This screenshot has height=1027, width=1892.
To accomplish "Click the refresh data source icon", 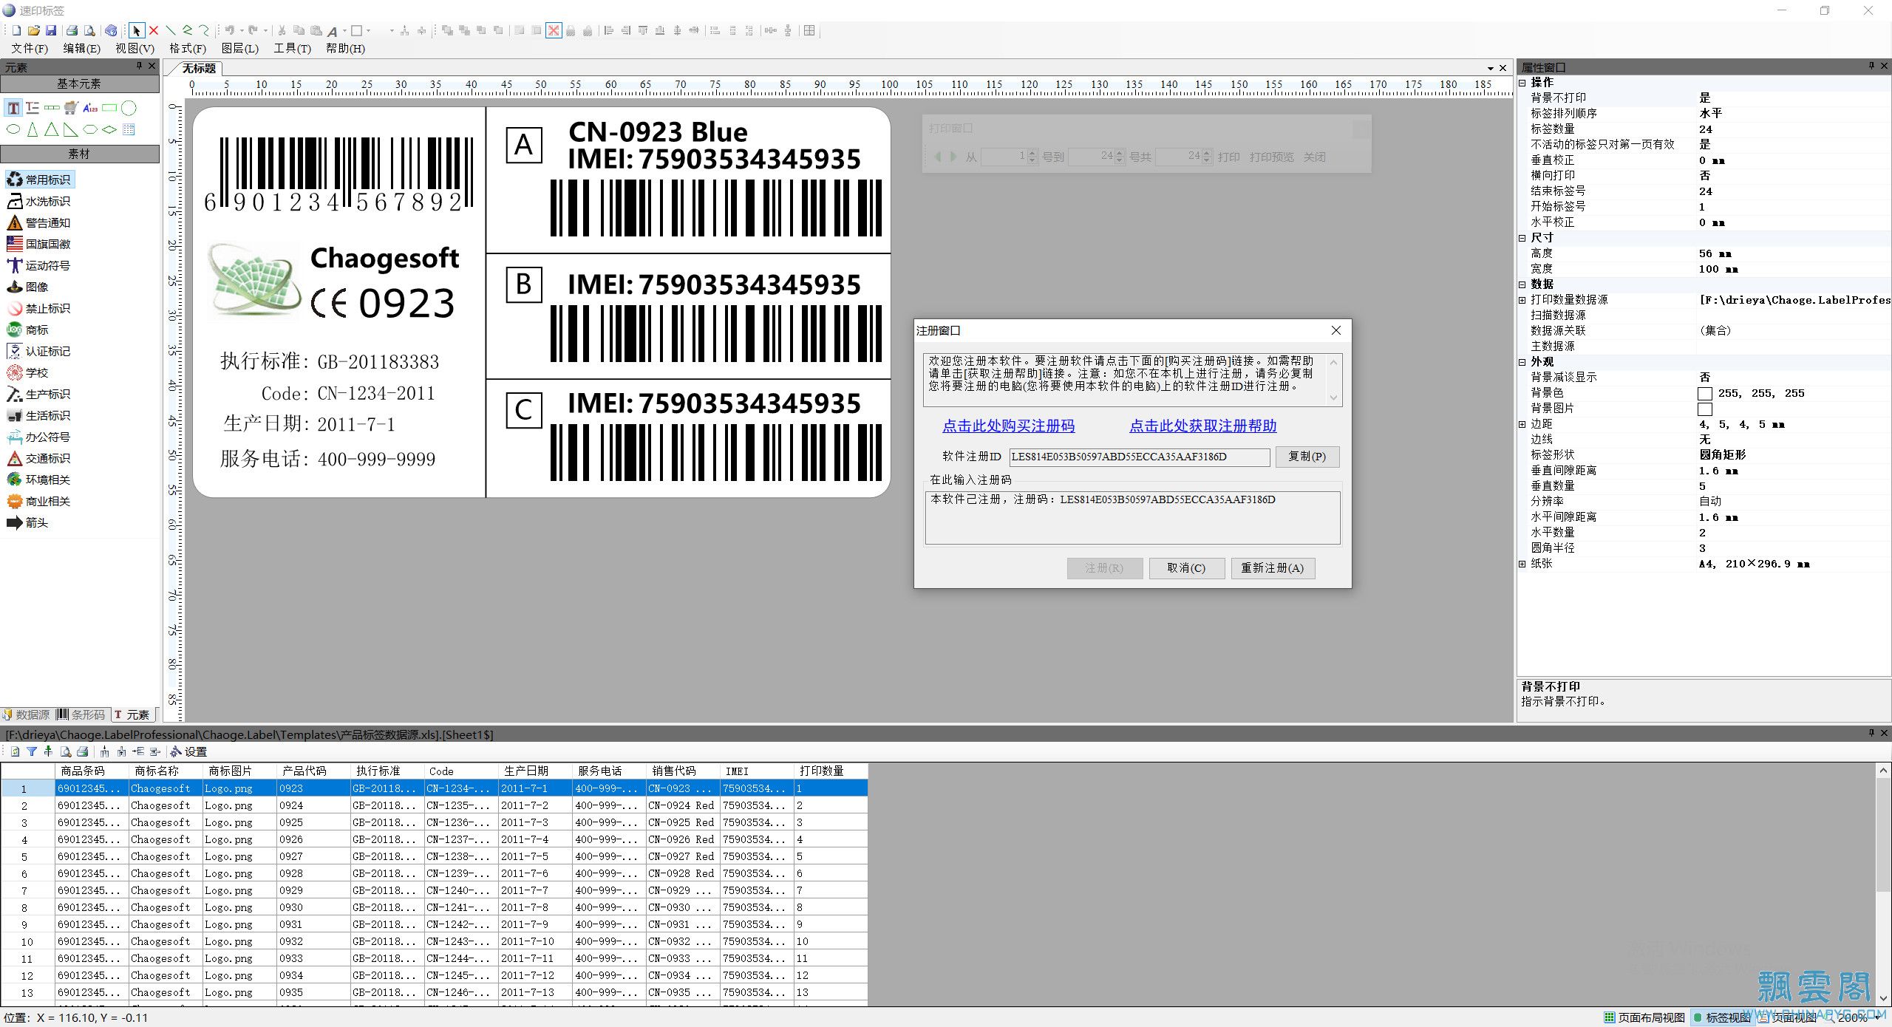I will (x=15, y=751).
